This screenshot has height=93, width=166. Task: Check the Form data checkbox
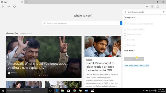coord(125,40)
